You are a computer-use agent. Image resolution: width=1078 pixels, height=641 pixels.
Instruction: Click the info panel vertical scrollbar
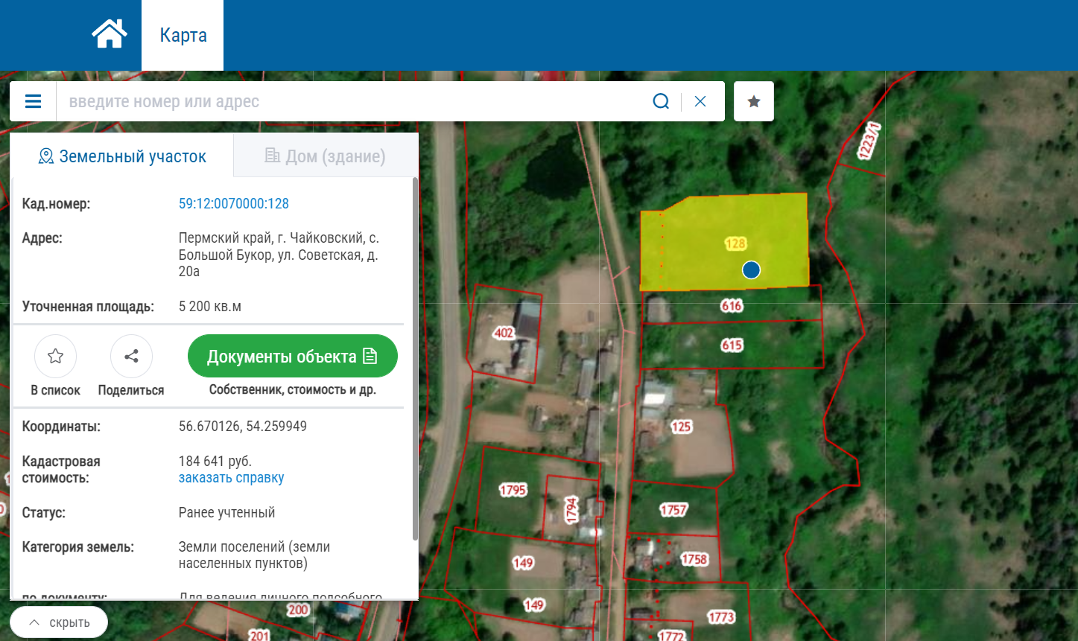(415, 359)
